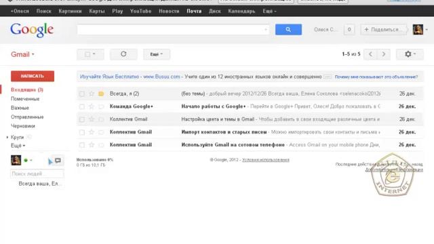The width and height of the screenshot is (434, 244).
Task: Star the Команда Google+ message
Action: tap(92, 106)
